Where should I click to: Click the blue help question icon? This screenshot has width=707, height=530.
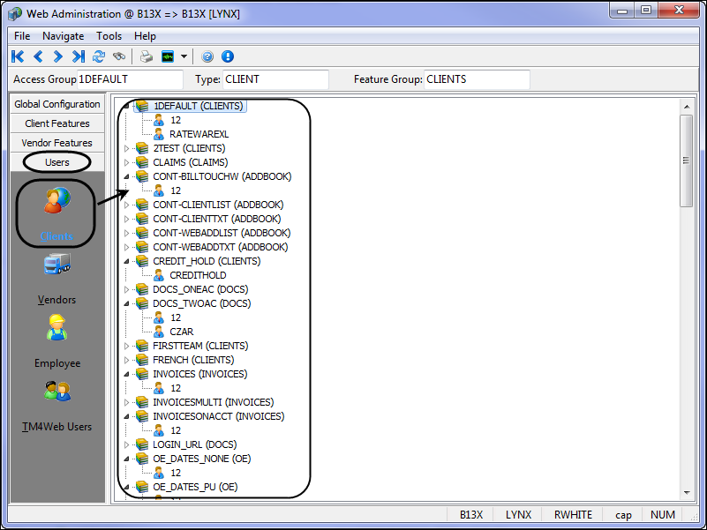[208, 56]
